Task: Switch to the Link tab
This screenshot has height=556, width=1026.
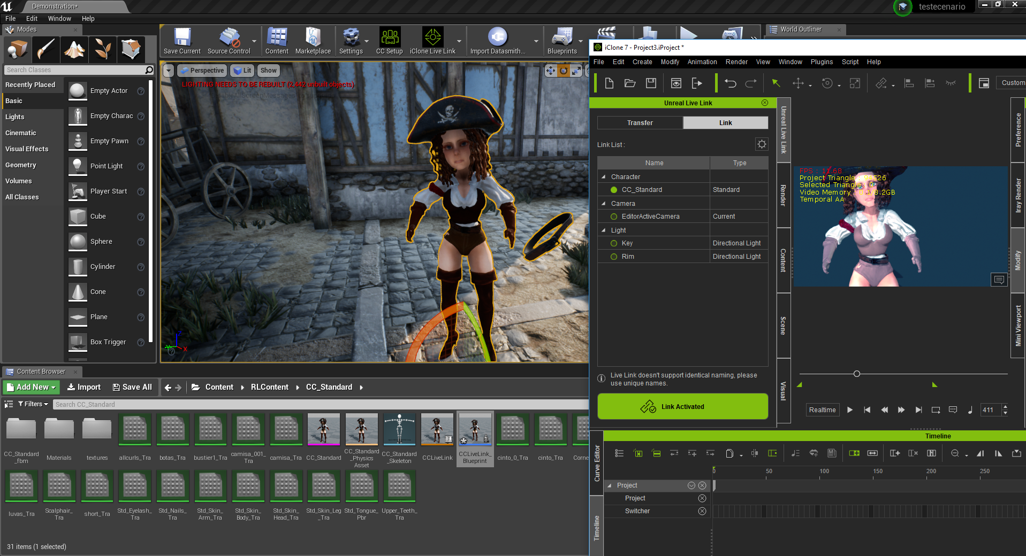Action: coord(726,123)
